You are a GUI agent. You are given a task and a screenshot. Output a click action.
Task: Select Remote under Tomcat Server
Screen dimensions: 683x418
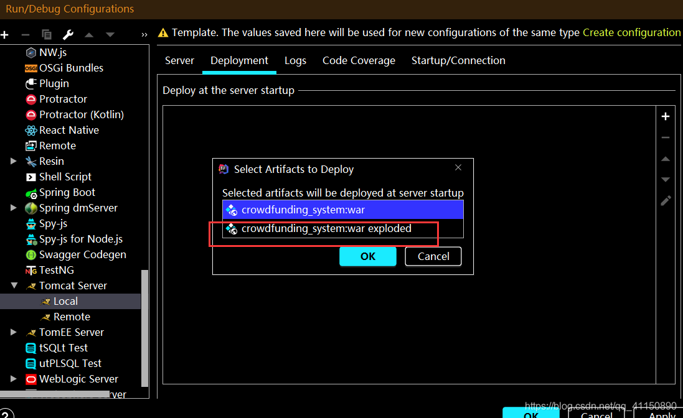coord(72,317)
